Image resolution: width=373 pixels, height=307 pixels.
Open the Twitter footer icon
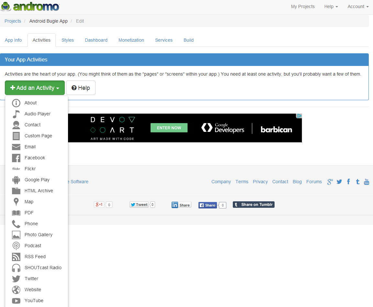[339, 182]
